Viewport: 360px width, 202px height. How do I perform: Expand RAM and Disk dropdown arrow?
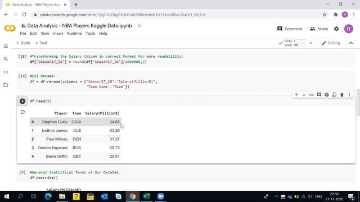310,43
